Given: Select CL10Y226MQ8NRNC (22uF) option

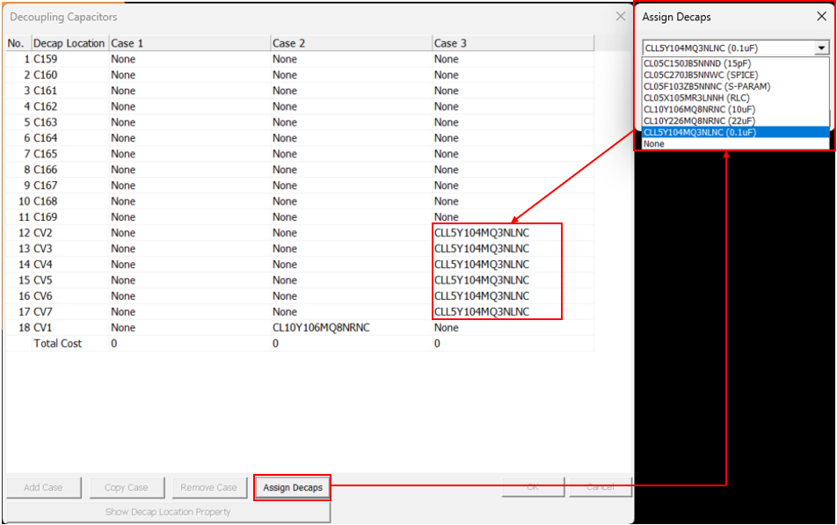Looking at the screenshot, I should click(699, 120).
